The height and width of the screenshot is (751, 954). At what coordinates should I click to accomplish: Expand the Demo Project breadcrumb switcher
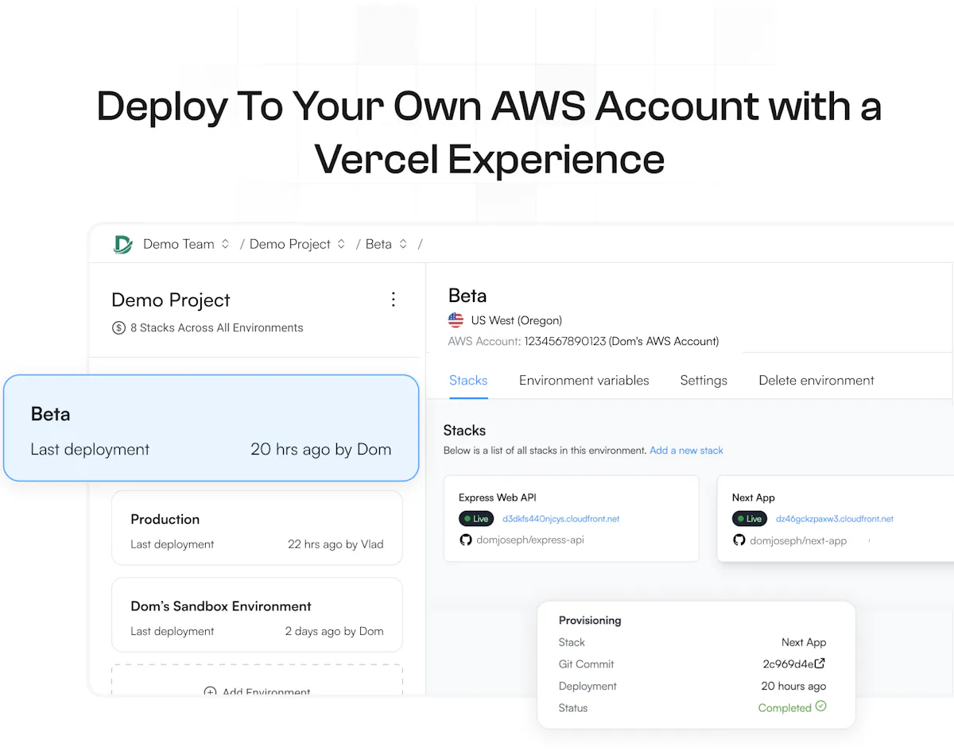click(x=341, y=244)
